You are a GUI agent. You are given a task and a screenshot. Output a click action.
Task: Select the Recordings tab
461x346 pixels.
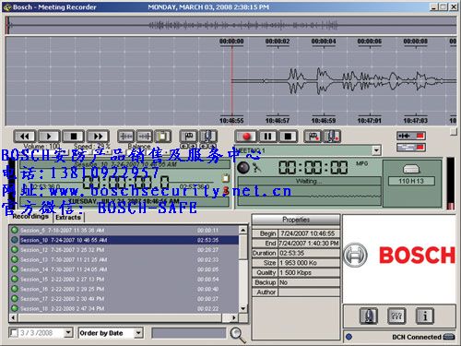tap(30, 217)
